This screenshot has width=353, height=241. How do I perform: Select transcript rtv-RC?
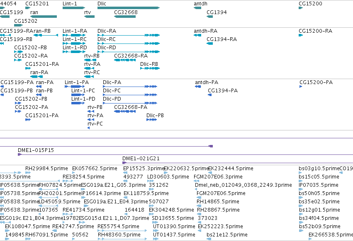tap(89, 77)
